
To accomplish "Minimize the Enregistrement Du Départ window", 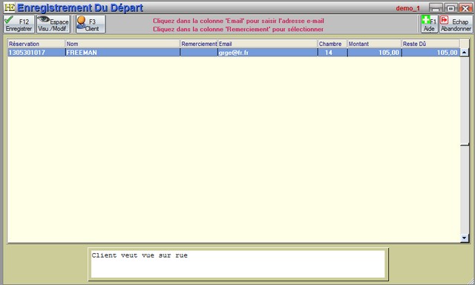I will pyautogui.click(x=436, y=8).
